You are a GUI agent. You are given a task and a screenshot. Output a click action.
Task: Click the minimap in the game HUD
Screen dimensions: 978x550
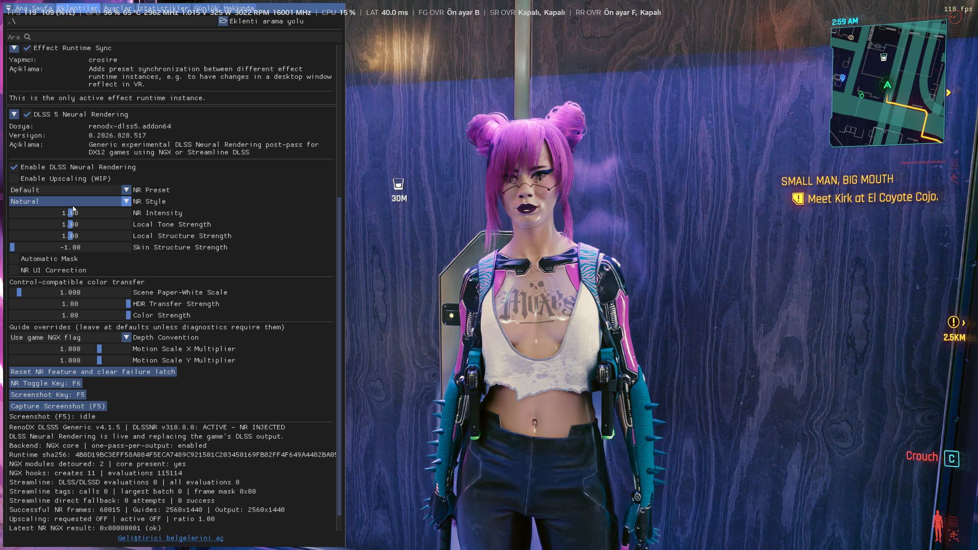click(x=888, y=84)
